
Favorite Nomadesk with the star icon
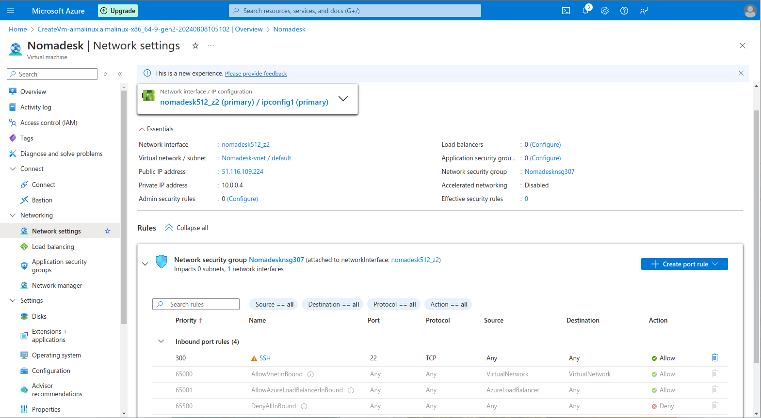195,46
